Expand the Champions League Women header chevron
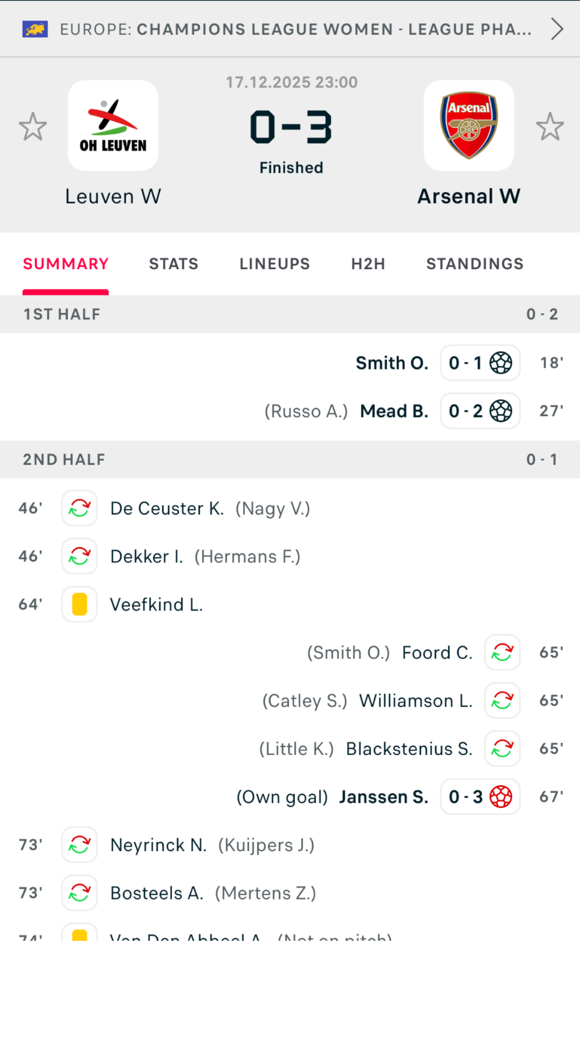This screenshot has height=1043, width=580. tap(557, 29)
